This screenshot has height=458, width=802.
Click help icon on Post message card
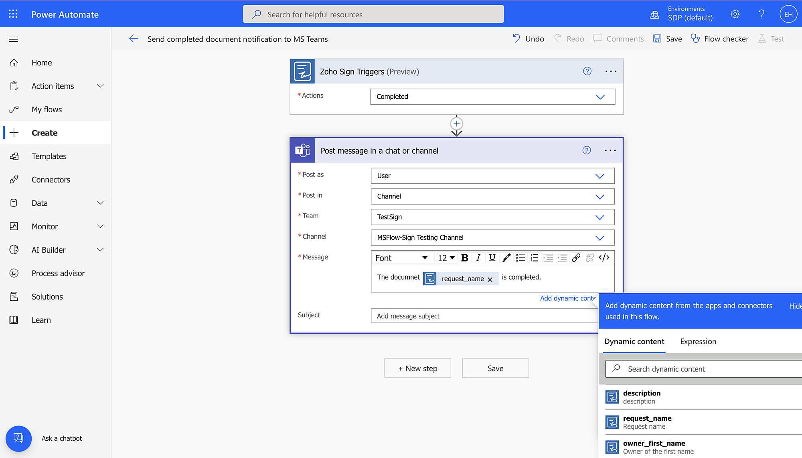click(x=587, y=150)
